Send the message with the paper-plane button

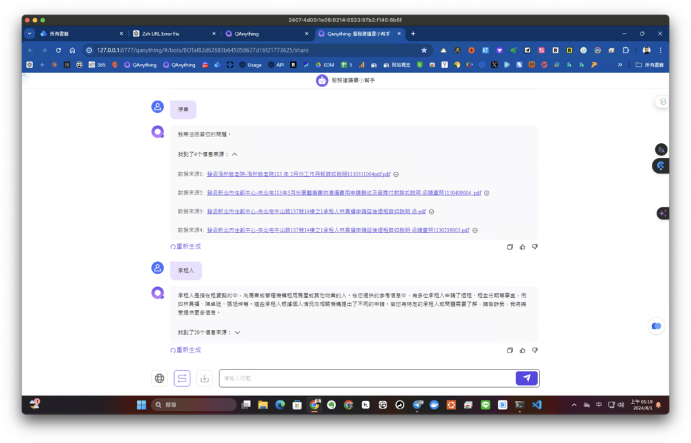pyautogui.click(x=526, y=378)
